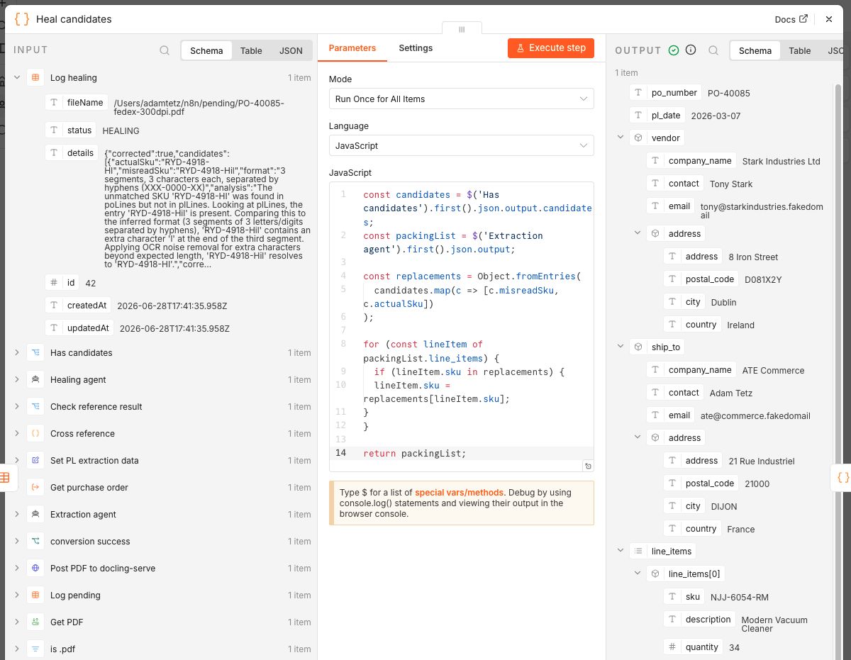This screenshot has height=660, width=851.
Task: Click the Extraction agent node icon
Action: pyautogui.click(x=35, y=515)
